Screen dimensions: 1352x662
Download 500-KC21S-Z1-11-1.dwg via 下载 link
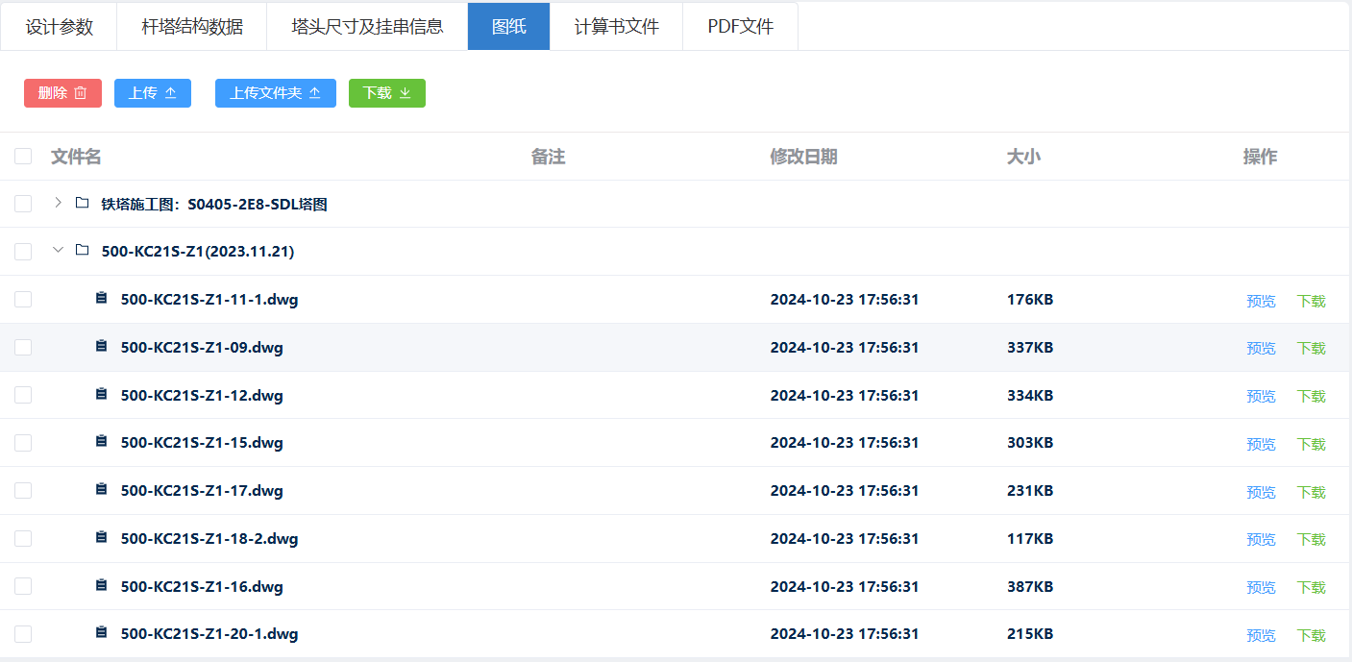click(x=1312, y=301)
